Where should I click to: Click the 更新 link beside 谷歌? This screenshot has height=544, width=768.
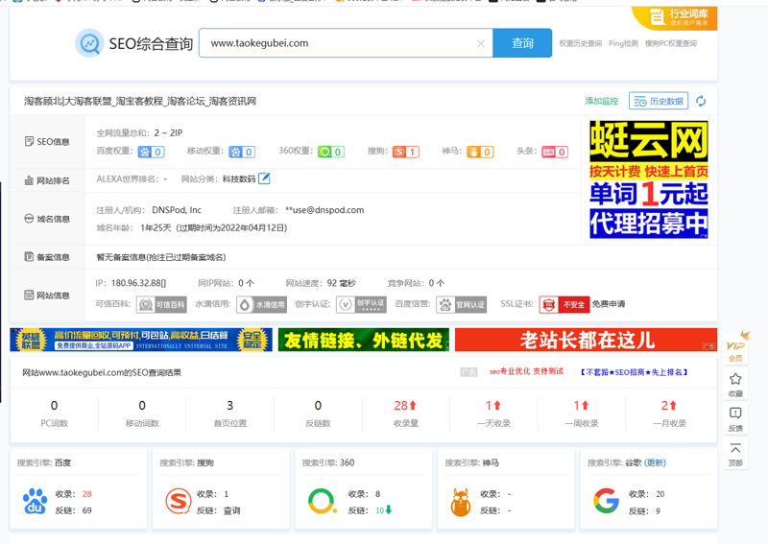click(655, 462)
